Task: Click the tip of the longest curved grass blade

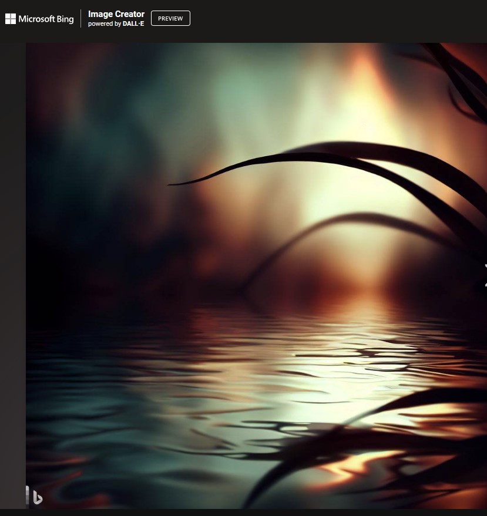Action: [170, 184]
